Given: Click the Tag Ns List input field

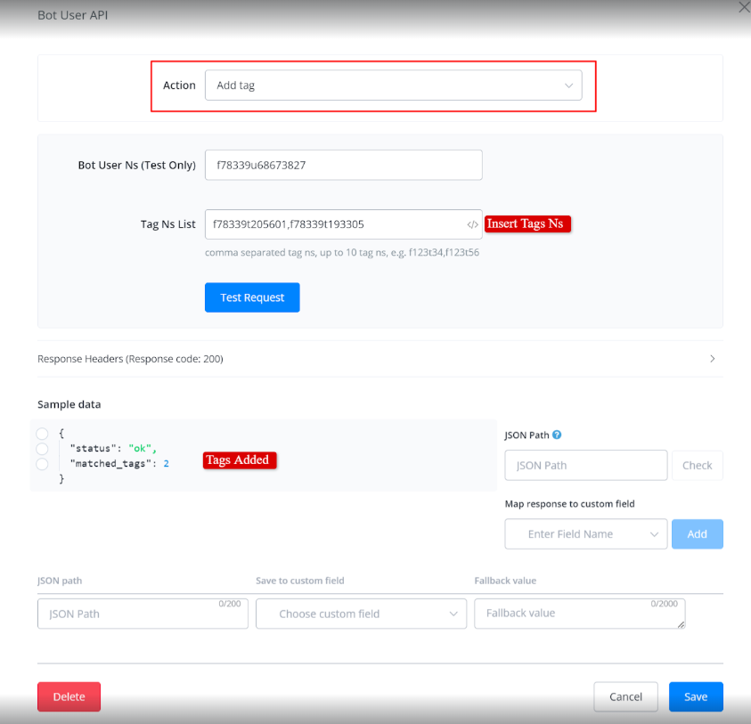Looking at the screenshot, I should pyautogui.click(x=334, y=224).
